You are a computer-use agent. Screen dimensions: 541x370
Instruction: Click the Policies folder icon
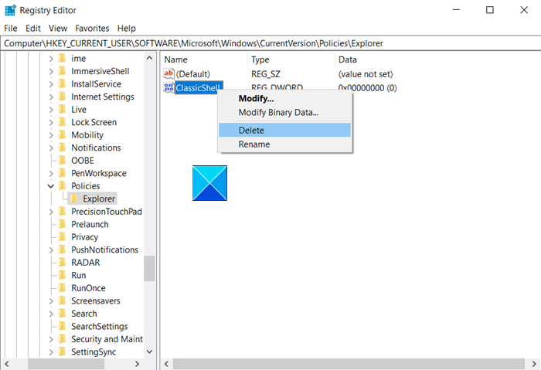pyautogui.click(x=63, y=186)
